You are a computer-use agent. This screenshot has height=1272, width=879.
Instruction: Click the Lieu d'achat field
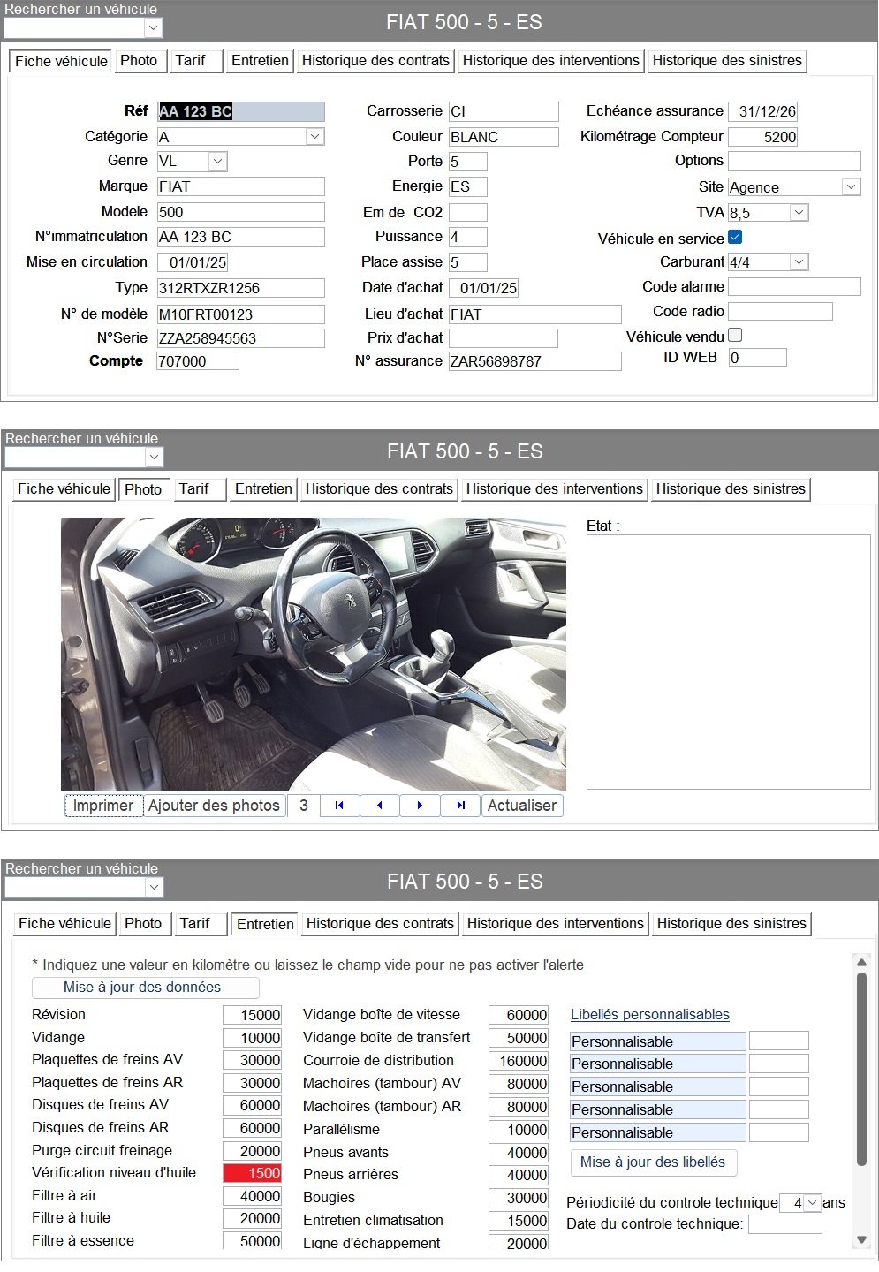[535, 314]
